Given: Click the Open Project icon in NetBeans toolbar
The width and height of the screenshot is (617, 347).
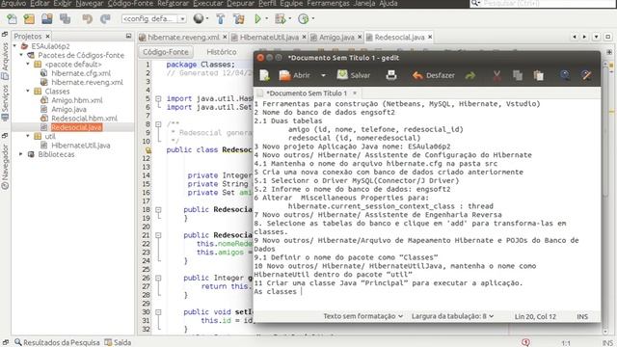Looking at the screenshot, I should (47, 18).
